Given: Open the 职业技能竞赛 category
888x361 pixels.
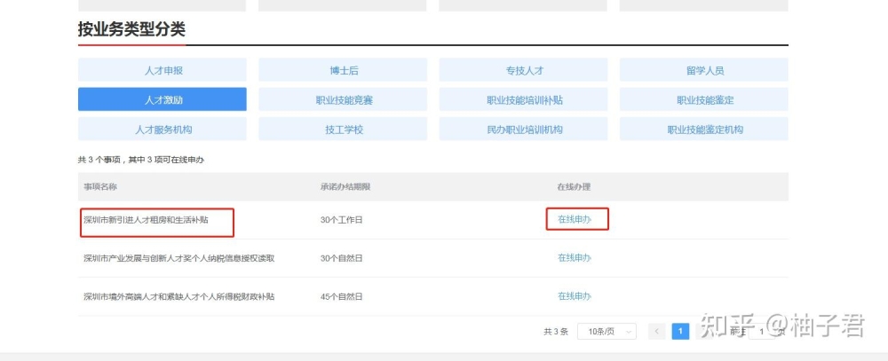Looking at the screenshot, I should [x=343, y=99].
